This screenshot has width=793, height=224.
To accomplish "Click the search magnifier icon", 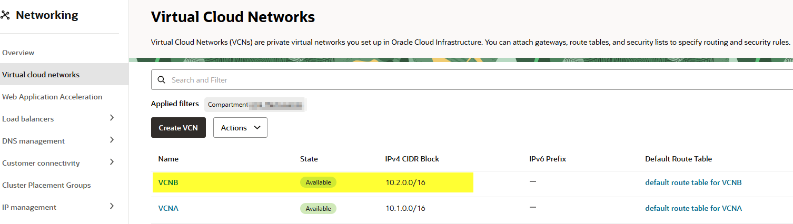I will [x=162, y=80].
